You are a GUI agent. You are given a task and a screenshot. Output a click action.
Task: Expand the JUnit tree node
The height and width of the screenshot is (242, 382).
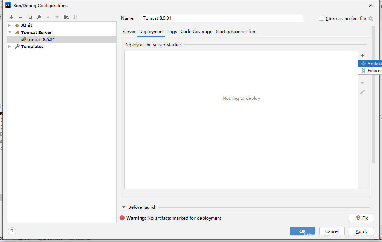tap(10, 25)
